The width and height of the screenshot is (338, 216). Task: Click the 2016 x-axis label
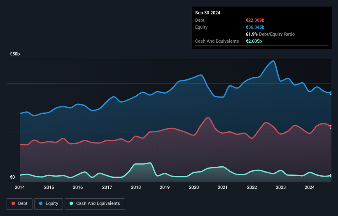tap(78, 187)
